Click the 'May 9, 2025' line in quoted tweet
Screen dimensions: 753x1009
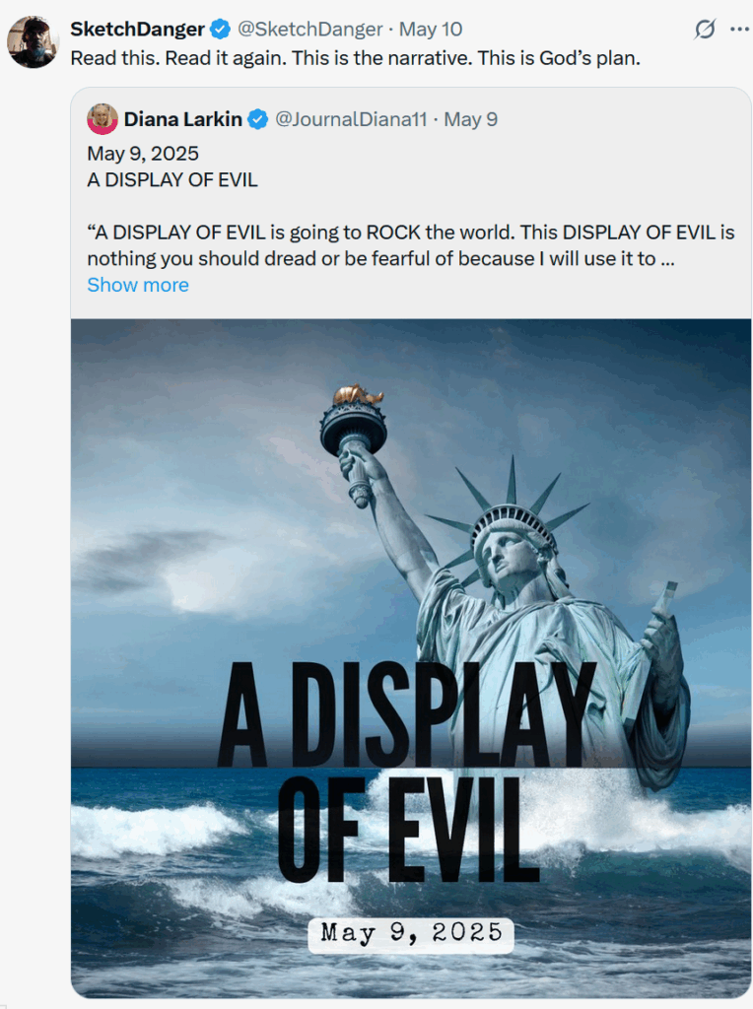[x=143, y=153]
